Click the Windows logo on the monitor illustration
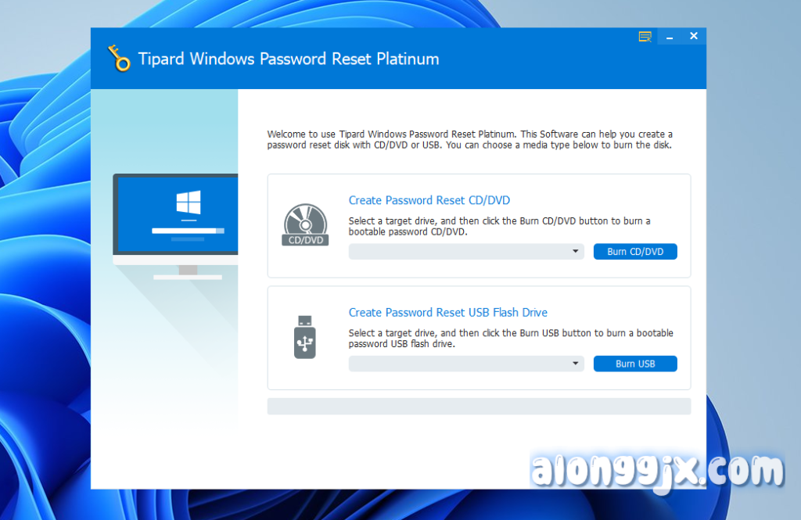Screen dimensions: 801x520 [188, 205]
